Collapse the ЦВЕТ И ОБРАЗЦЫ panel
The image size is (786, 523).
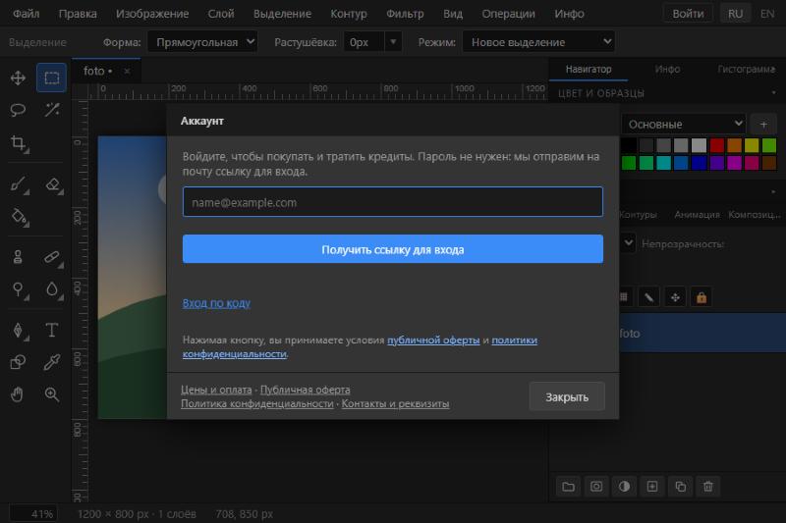(773, 93)
